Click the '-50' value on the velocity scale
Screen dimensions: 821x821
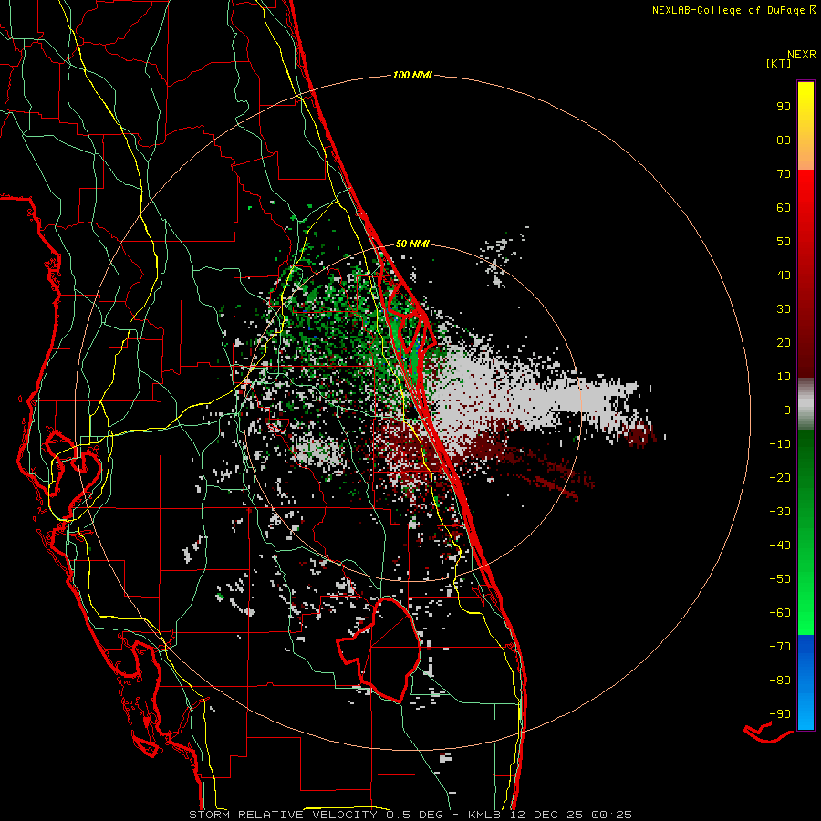(780, 579)
